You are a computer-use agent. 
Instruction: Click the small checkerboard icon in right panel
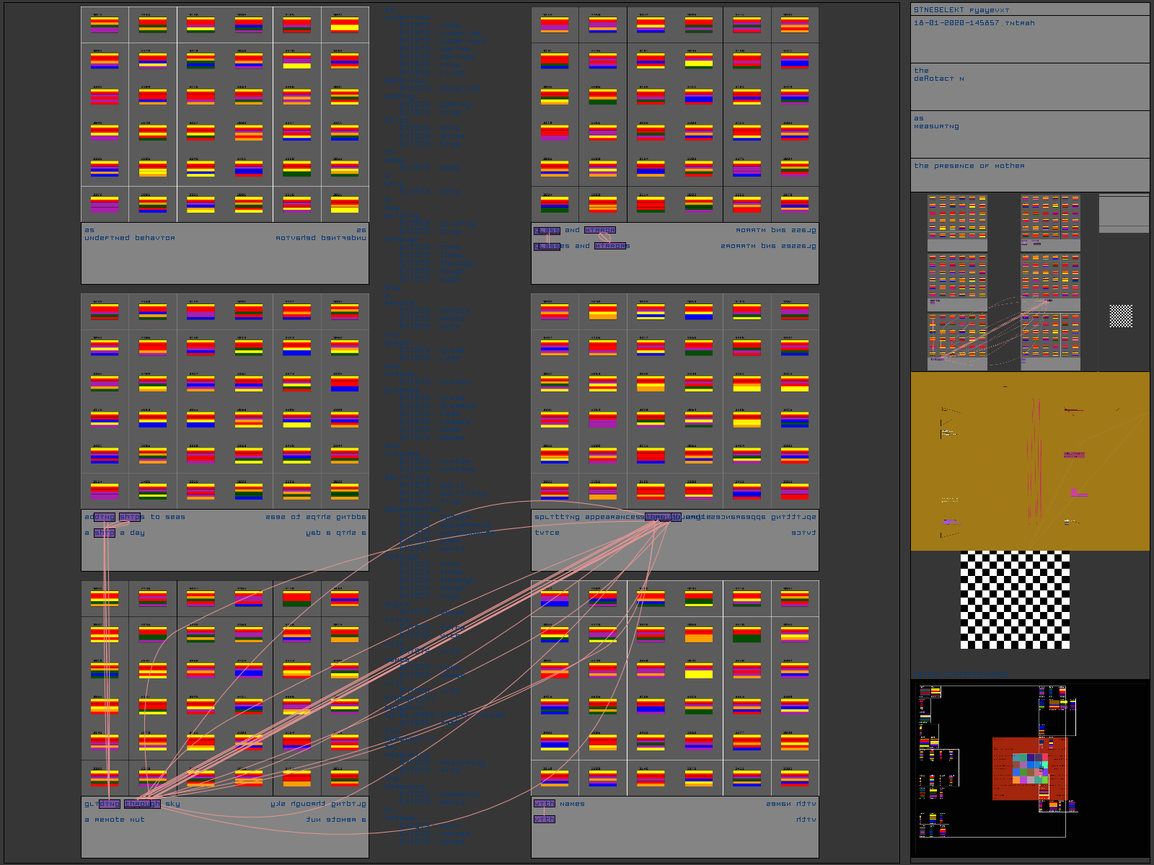[1120, 316]
